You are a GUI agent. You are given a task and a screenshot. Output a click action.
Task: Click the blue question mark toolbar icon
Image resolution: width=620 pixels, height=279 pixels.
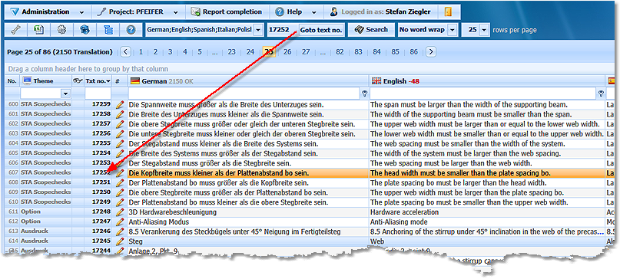pos(131,30)
